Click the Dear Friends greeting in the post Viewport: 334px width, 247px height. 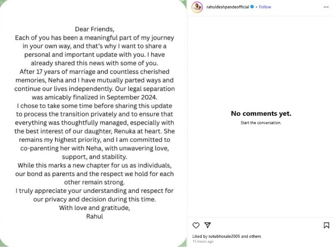(94, 29)
